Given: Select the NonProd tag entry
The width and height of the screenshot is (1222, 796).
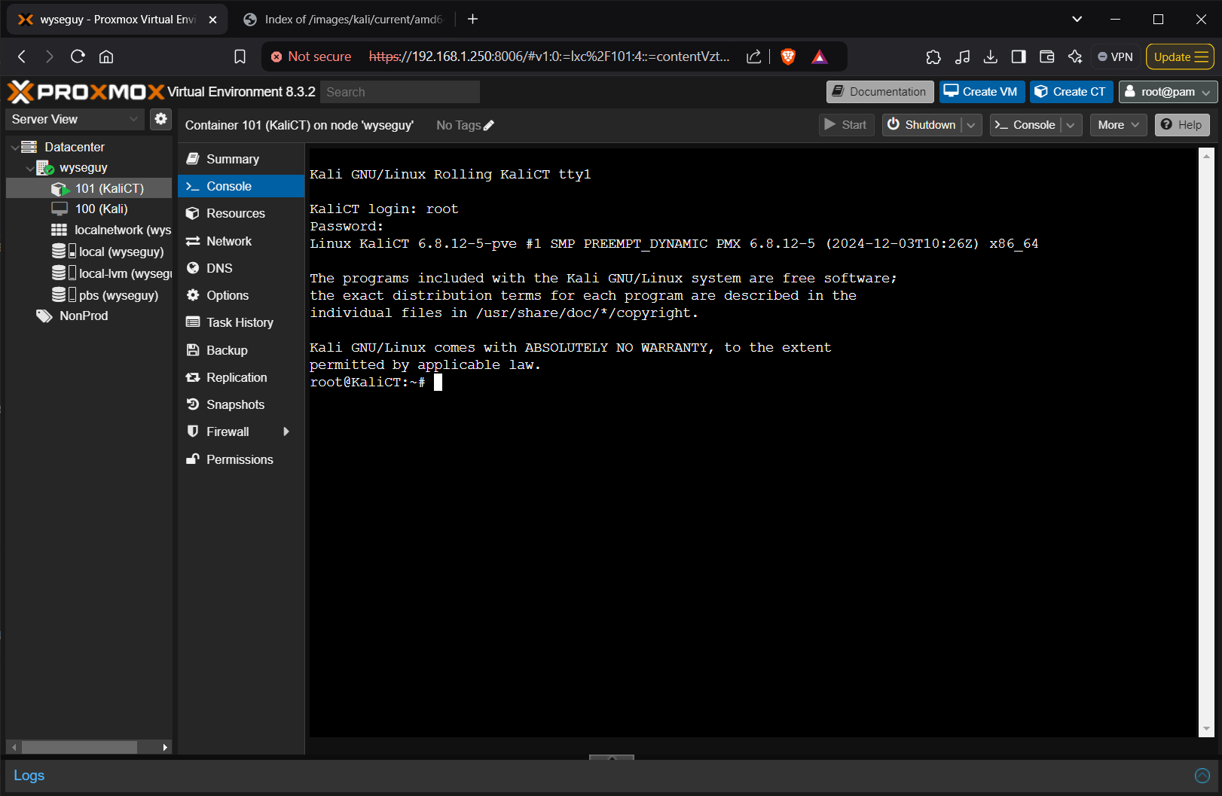Looking at the screenshot, I should 89,316.
